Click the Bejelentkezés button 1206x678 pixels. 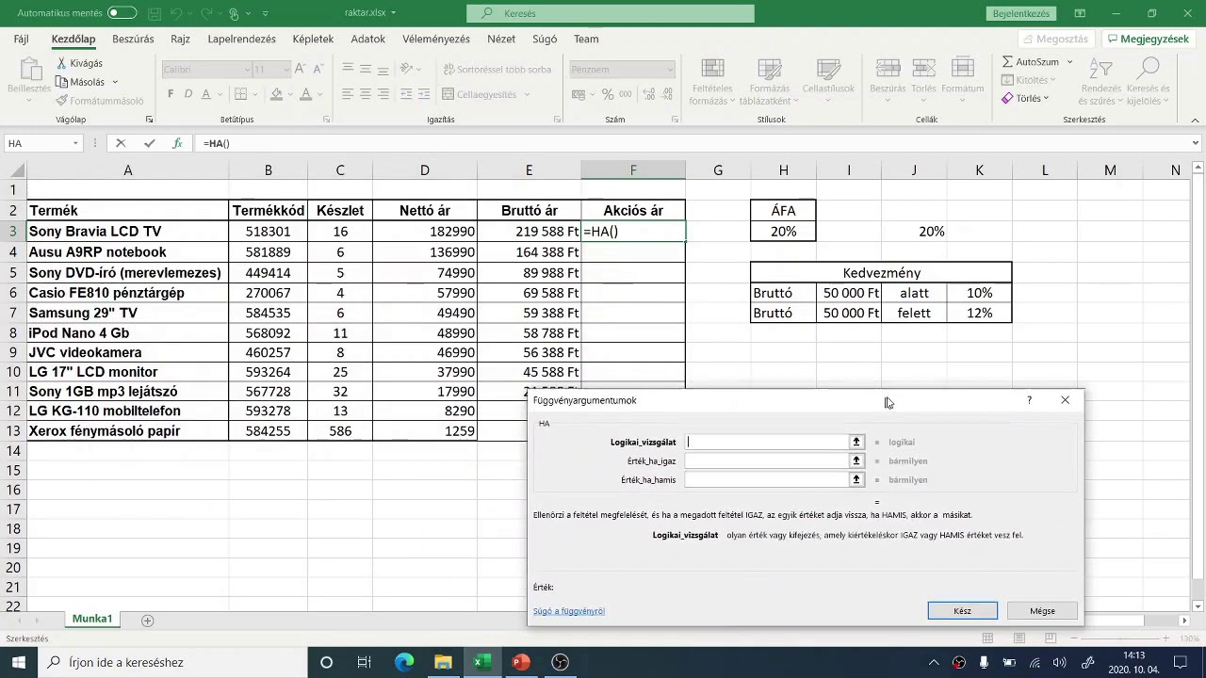tap(1020, 13)
